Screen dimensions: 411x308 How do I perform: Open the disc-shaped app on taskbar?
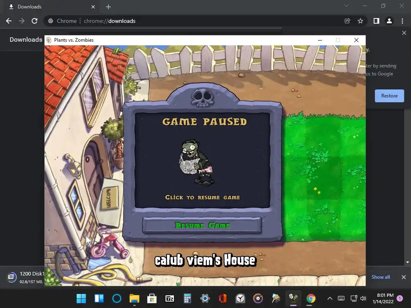coord(258,298)
